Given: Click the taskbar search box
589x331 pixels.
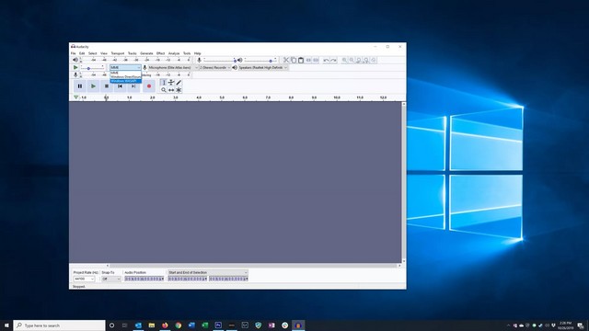Looking at the screenshot, I should pyautogui.click(x=59, y=325).
